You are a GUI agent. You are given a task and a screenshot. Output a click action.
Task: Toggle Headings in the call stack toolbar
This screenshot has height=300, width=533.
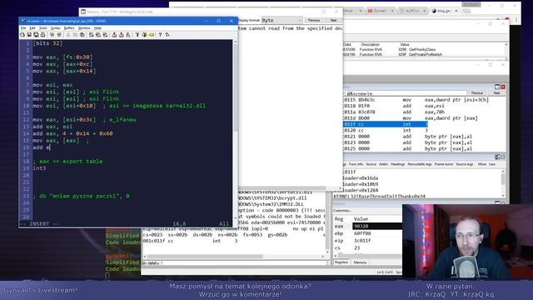pyautogui.click(x=397, y=164)
